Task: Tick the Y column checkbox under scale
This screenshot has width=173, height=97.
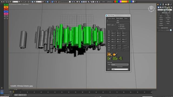Action: (x=118, y=50)
